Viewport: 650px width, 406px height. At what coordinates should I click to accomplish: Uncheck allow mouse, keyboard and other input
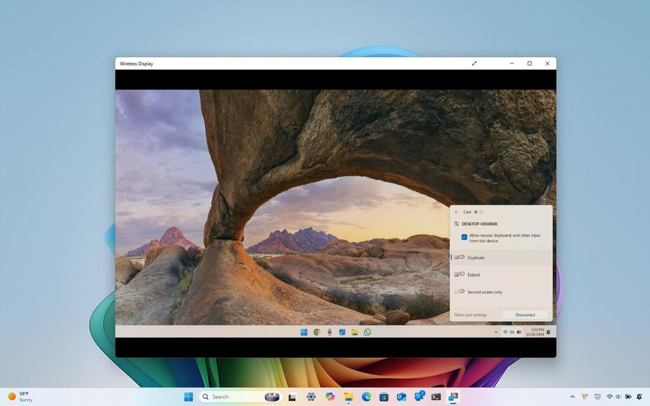463,236
